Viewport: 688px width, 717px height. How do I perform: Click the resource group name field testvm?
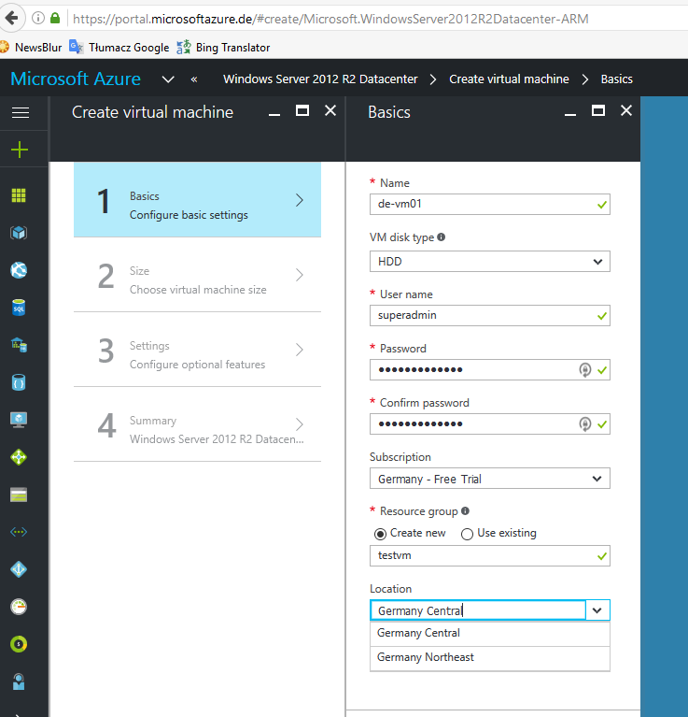point(489,555)
